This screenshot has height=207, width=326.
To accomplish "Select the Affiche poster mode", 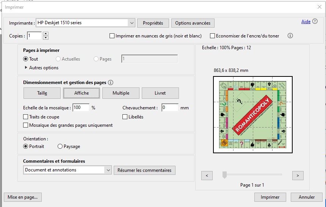I will (81, 93).
